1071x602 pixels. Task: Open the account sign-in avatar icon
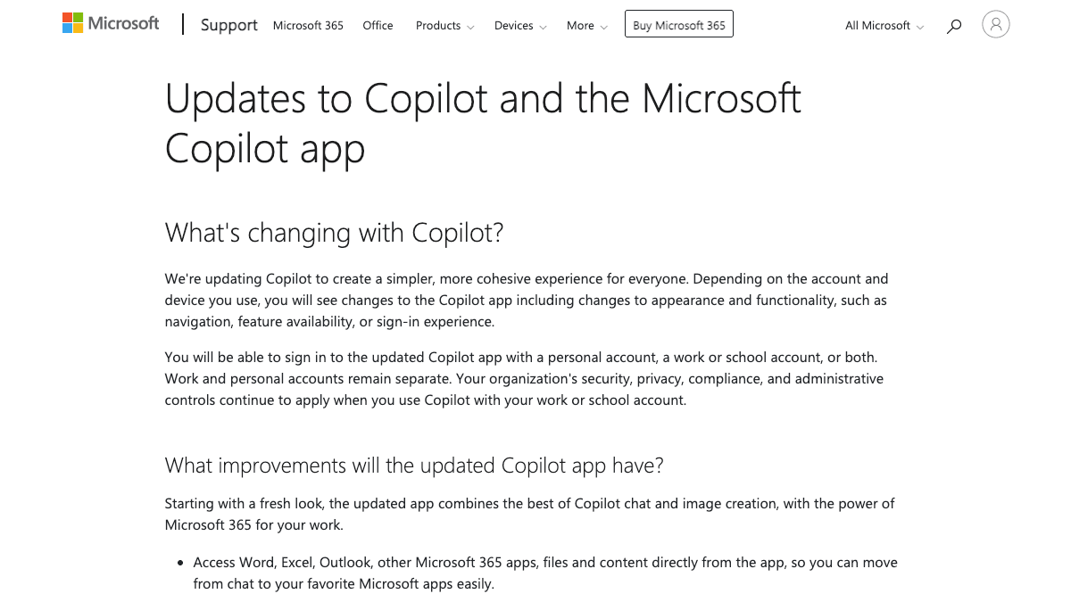point(996,24)
